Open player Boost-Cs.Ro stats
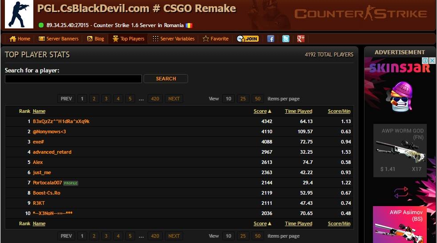437x243 pixels. (47, 193)
